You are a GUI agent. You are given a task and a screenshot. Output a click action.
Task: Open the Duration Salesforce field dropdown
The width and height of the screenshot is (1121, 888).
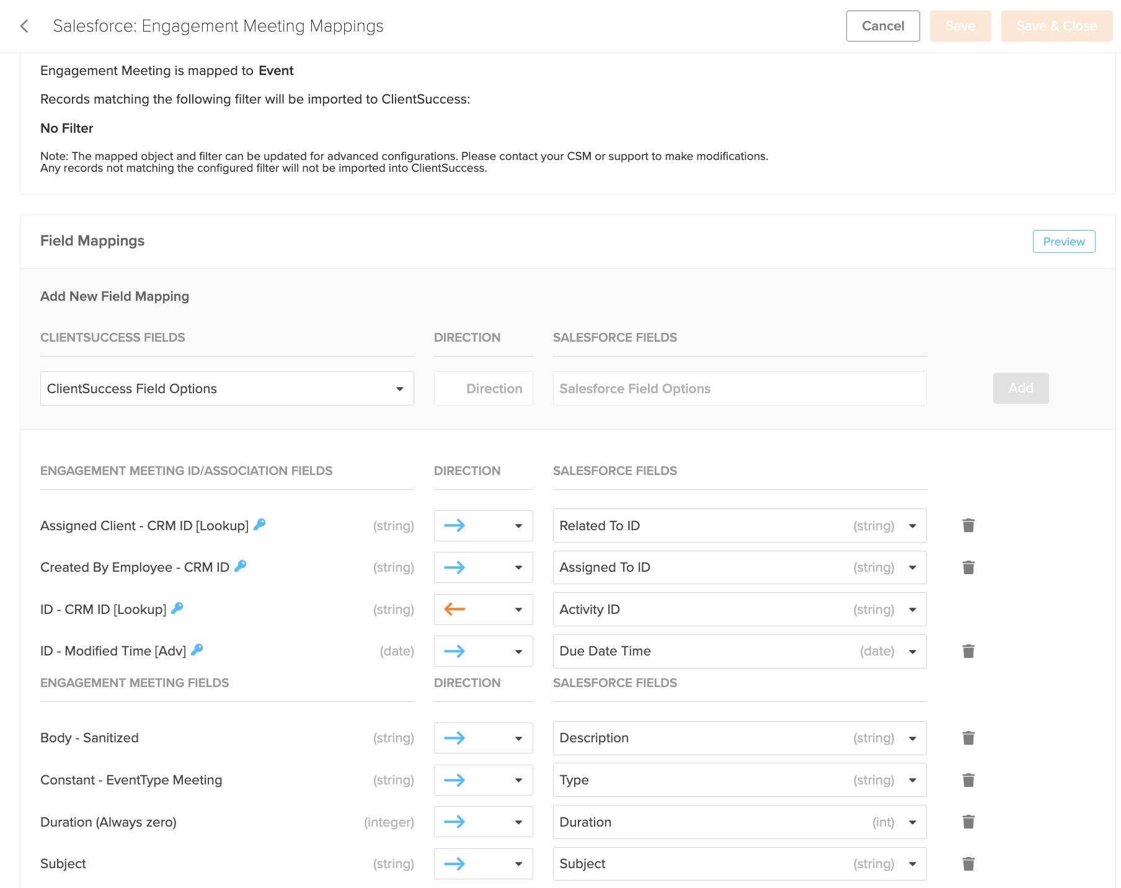click(740, 822)
